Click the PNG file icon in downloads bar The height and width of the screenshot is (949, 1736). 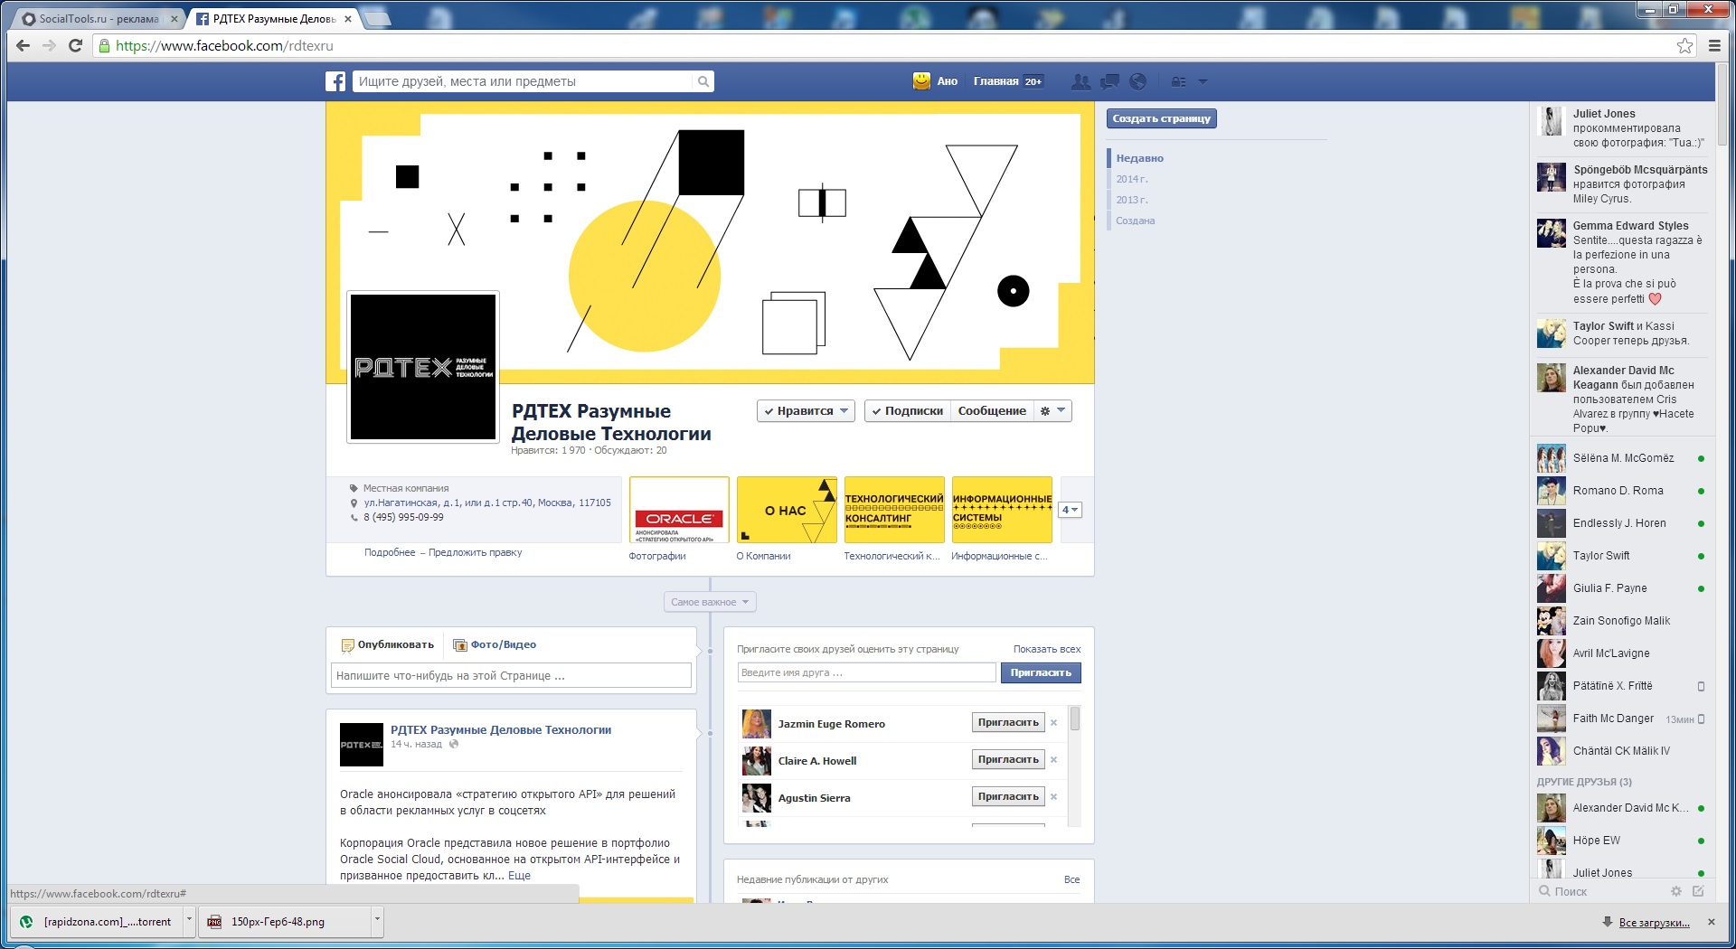tap(214, 922)
